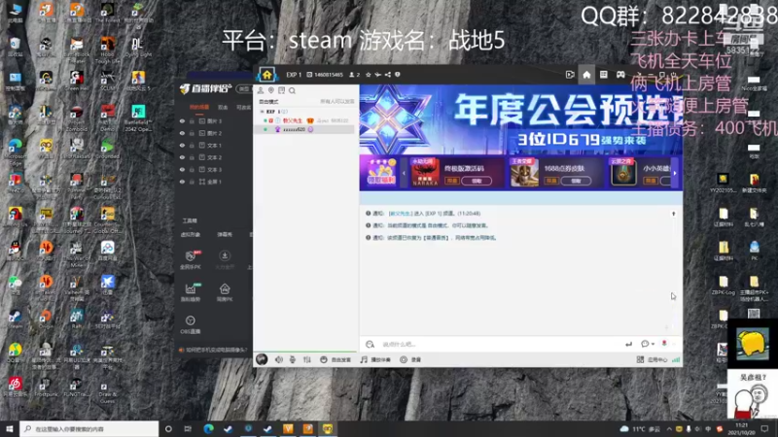Open the audio mixer sliders icon
778x437 pixels.
307,359
